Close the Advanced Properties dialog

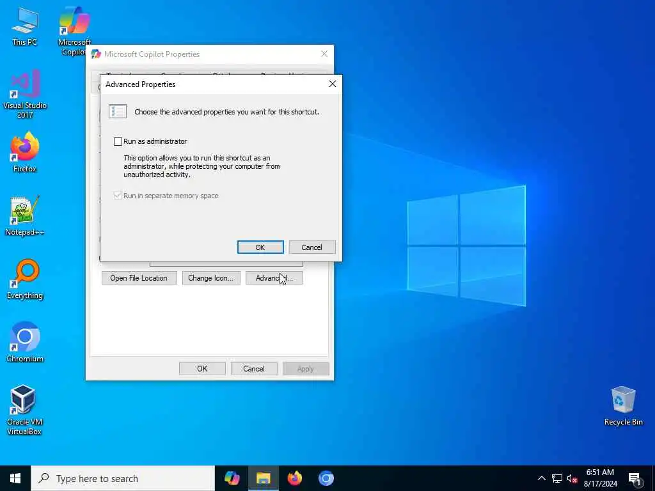click(x=333, y=84)
